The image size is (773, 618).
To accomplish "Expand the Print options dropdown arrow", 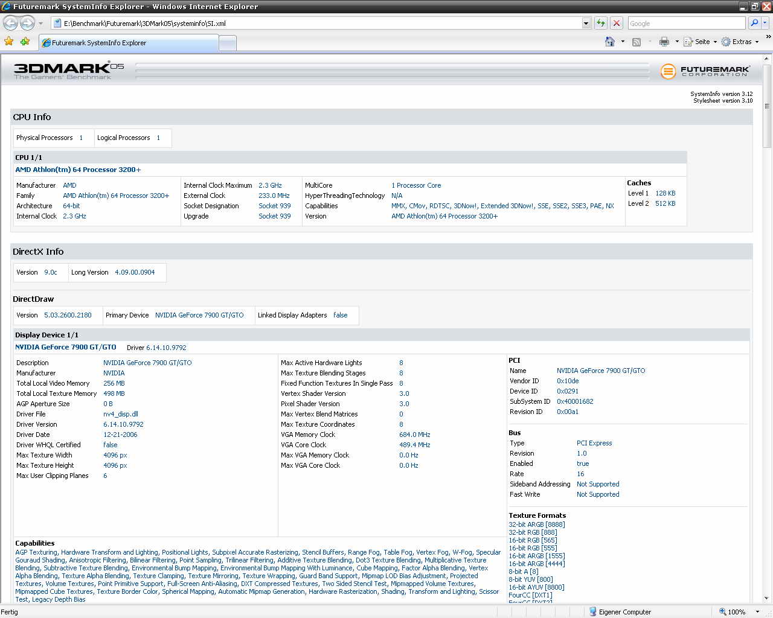I will (x=677, y=42).
